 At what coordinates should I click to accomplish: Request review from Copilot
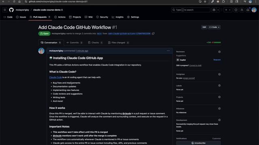pos(217,60)
